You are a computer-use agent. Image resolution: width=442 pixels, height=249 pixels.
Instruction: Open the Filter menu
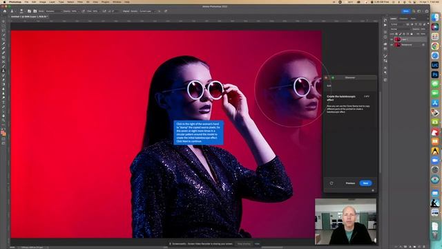80,2
